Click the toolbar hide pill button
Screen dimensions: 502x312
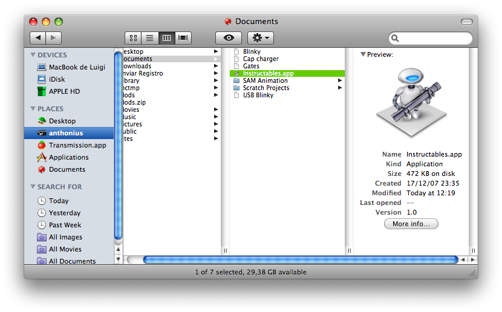[467, 22]
